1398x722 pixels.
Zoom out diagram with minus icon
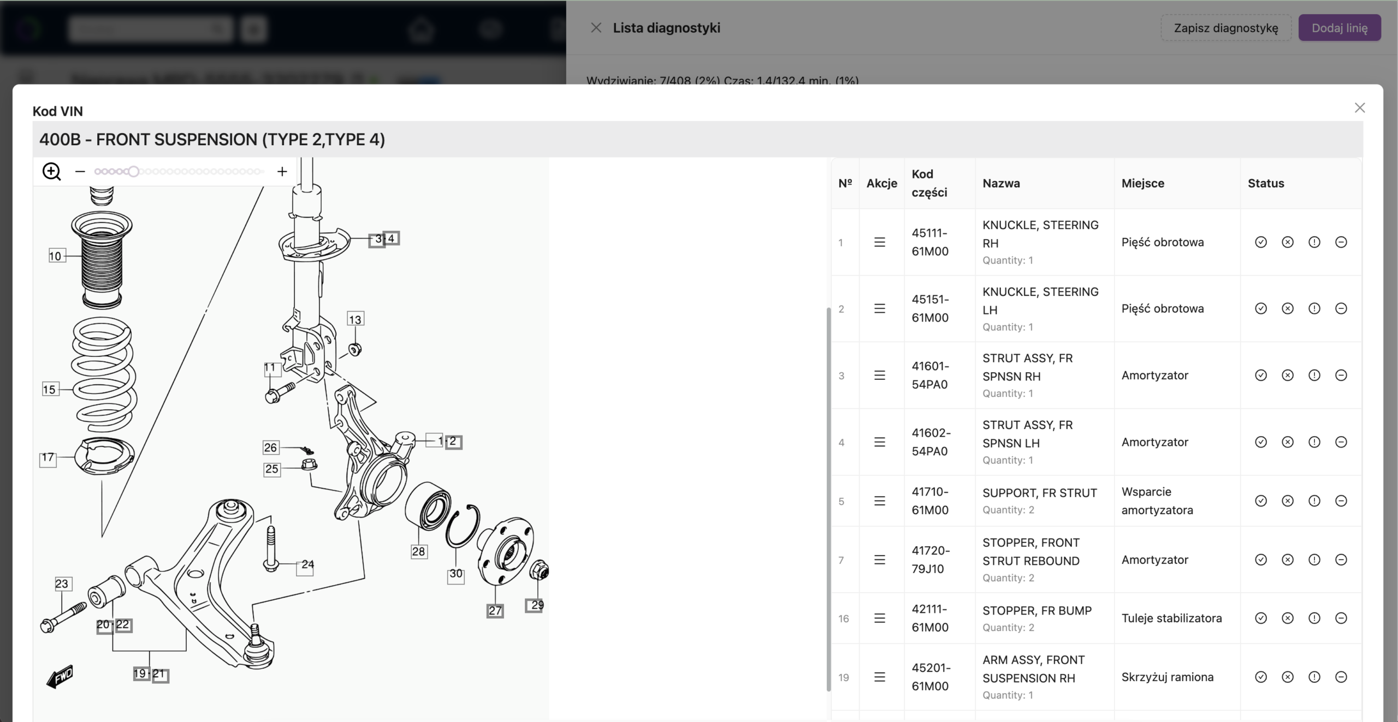pyautogui.click(x=80, y=171)
